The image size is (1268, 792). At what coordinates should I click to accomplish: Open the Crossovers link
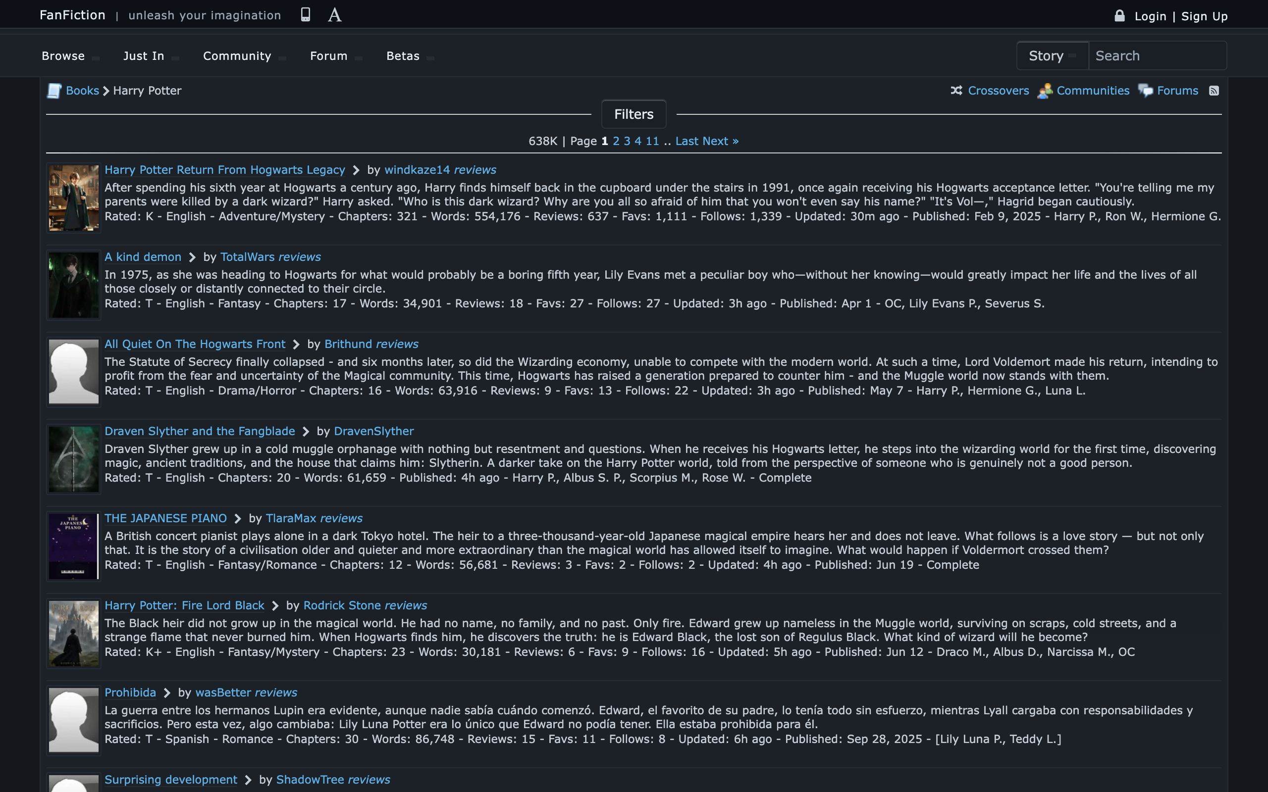point(998,91)
